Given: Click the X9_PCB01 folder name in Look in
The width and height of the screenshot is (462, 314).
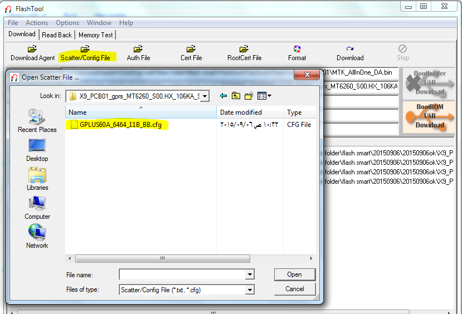Looking at the screenshot, I should pos(139,96).
